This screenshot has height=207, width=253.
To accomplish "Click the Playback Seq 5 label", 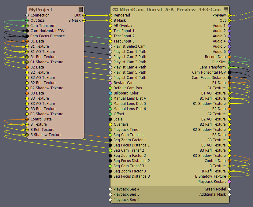I will coord(126,194).
